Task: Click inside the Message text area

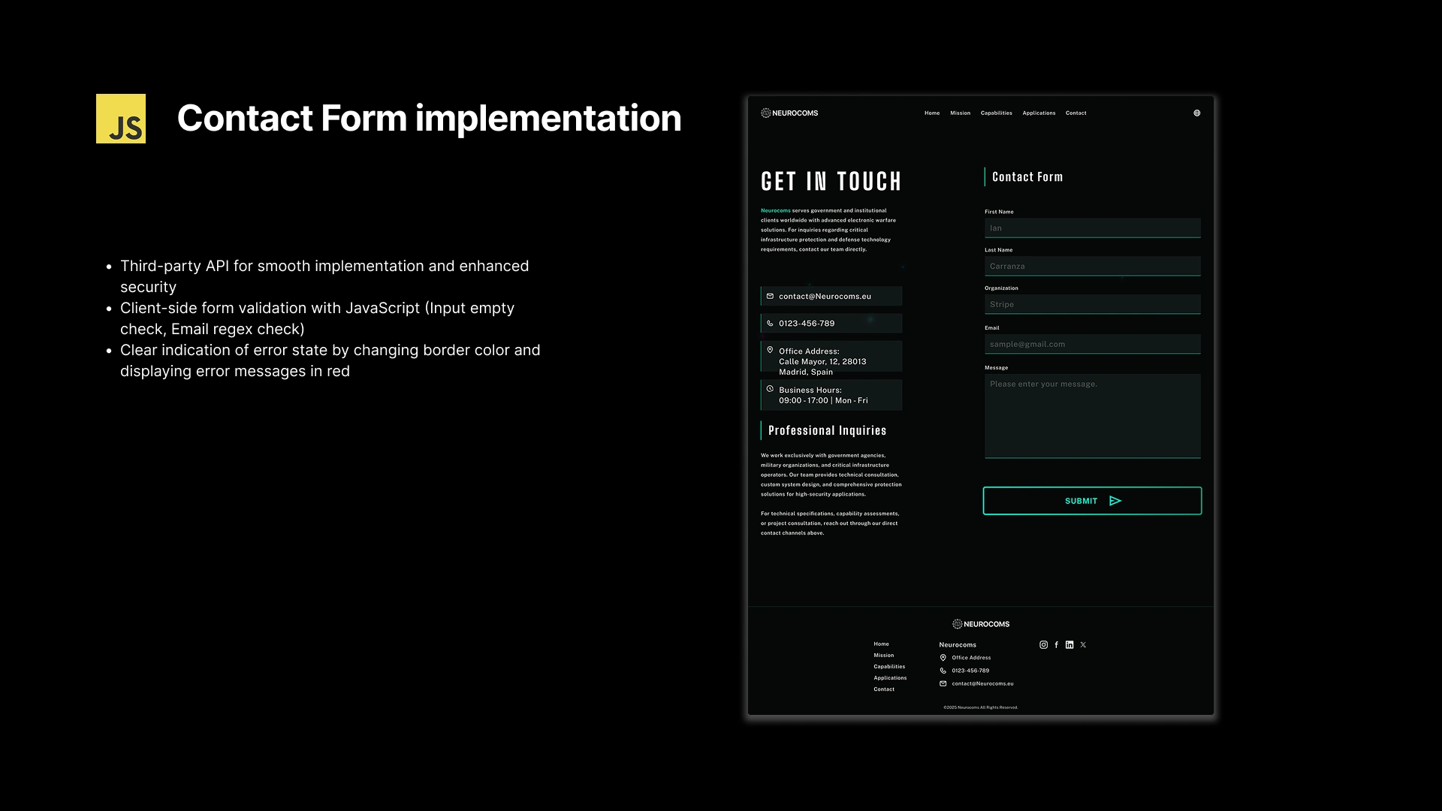Action: point(1092,417)
